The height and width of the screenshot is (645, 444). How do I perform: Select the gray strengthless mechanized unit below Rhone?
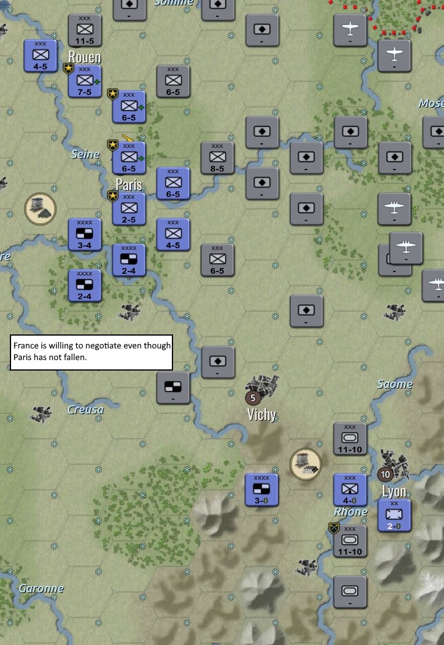tap(350, 592)
